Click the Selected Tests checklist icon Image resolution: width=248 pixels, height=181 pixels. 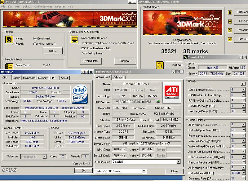(x=9, y=66)
